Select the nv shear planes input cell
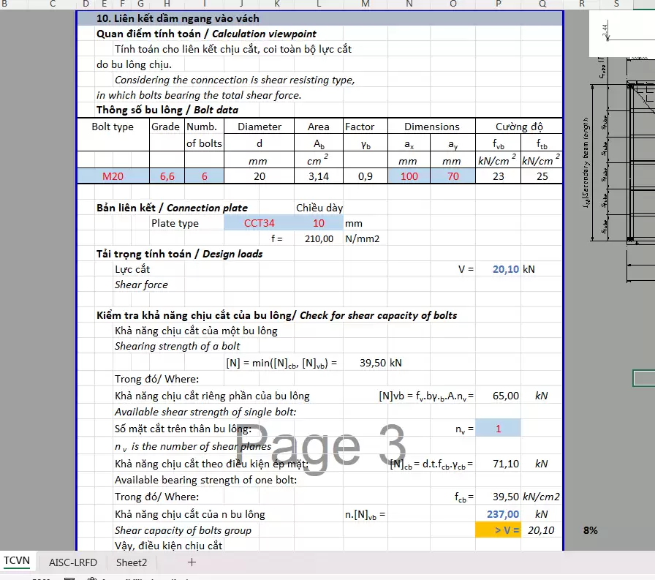 [x=498, y=429]
